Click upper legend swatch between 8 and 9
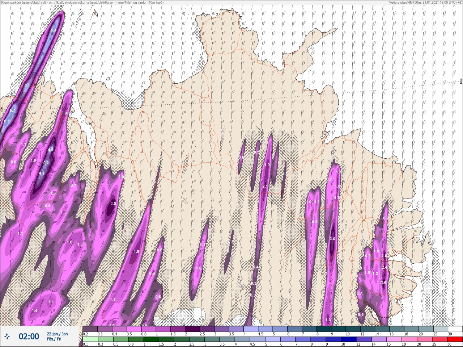The height and width of the screenshot is (347, 463). tap(324, 329)
